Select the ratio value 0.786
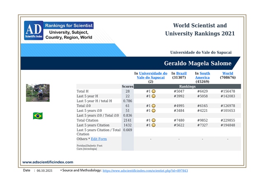Viewport: 264px width, 187px height. 127,101
